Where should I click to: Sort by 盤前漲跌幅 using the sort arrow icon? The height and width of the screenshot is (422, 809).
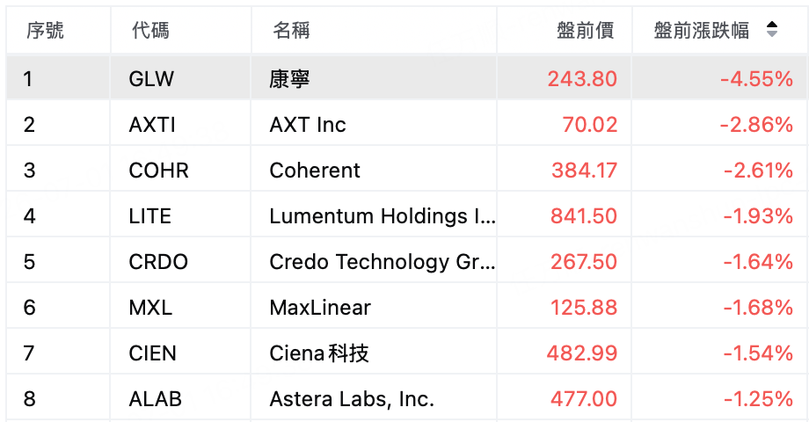772,29
